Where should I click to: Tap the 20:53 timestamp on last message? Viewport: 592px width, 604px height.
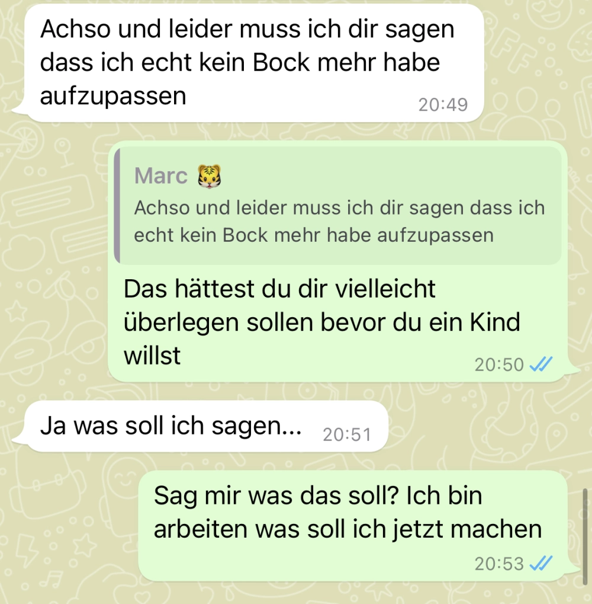pos(499,564)
